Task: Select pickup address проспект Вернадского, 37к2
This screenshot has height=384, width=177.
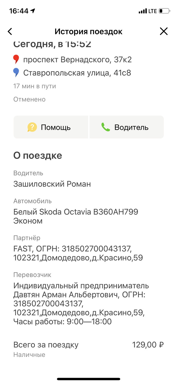Action: click(77, 60)
